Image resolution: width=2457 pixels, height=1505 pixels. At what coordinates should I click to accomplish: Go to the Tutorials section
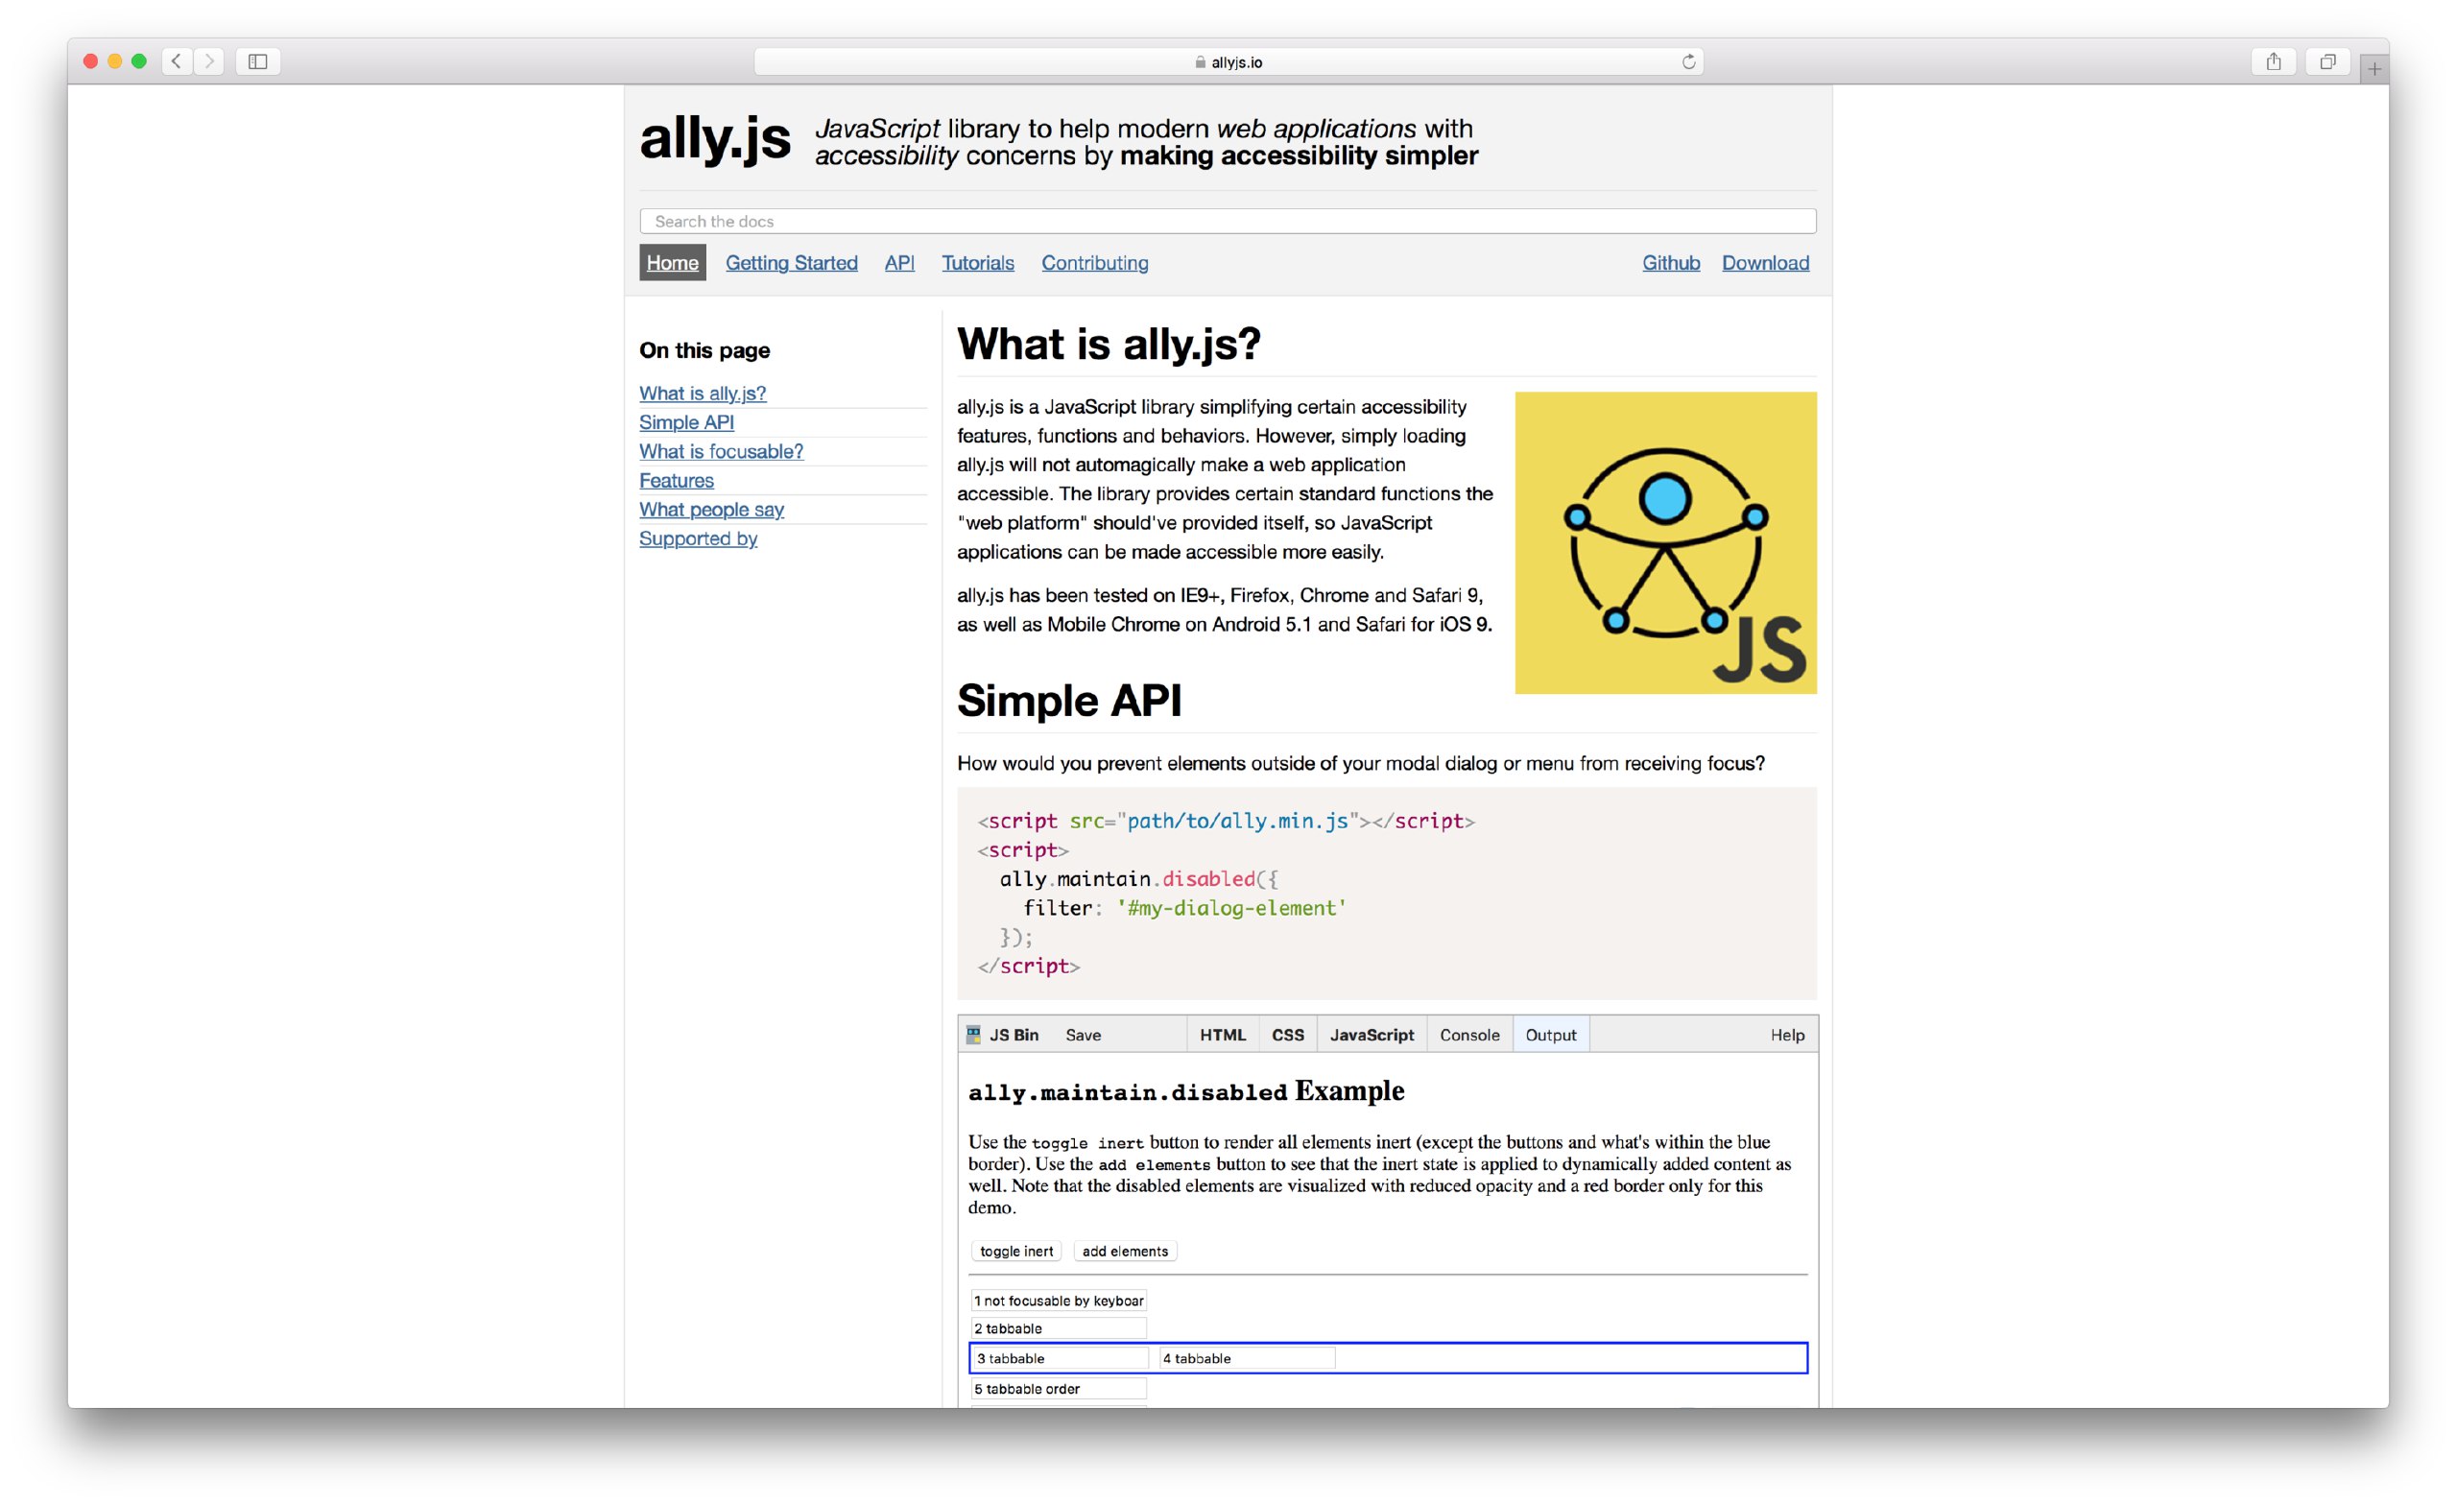978,263
